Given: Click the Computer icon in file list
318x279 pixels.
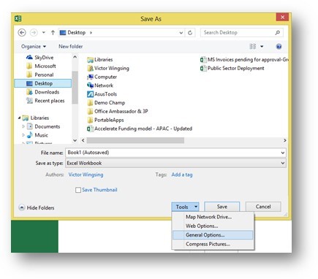Looking at the screenshot, I should coord(90,77).
